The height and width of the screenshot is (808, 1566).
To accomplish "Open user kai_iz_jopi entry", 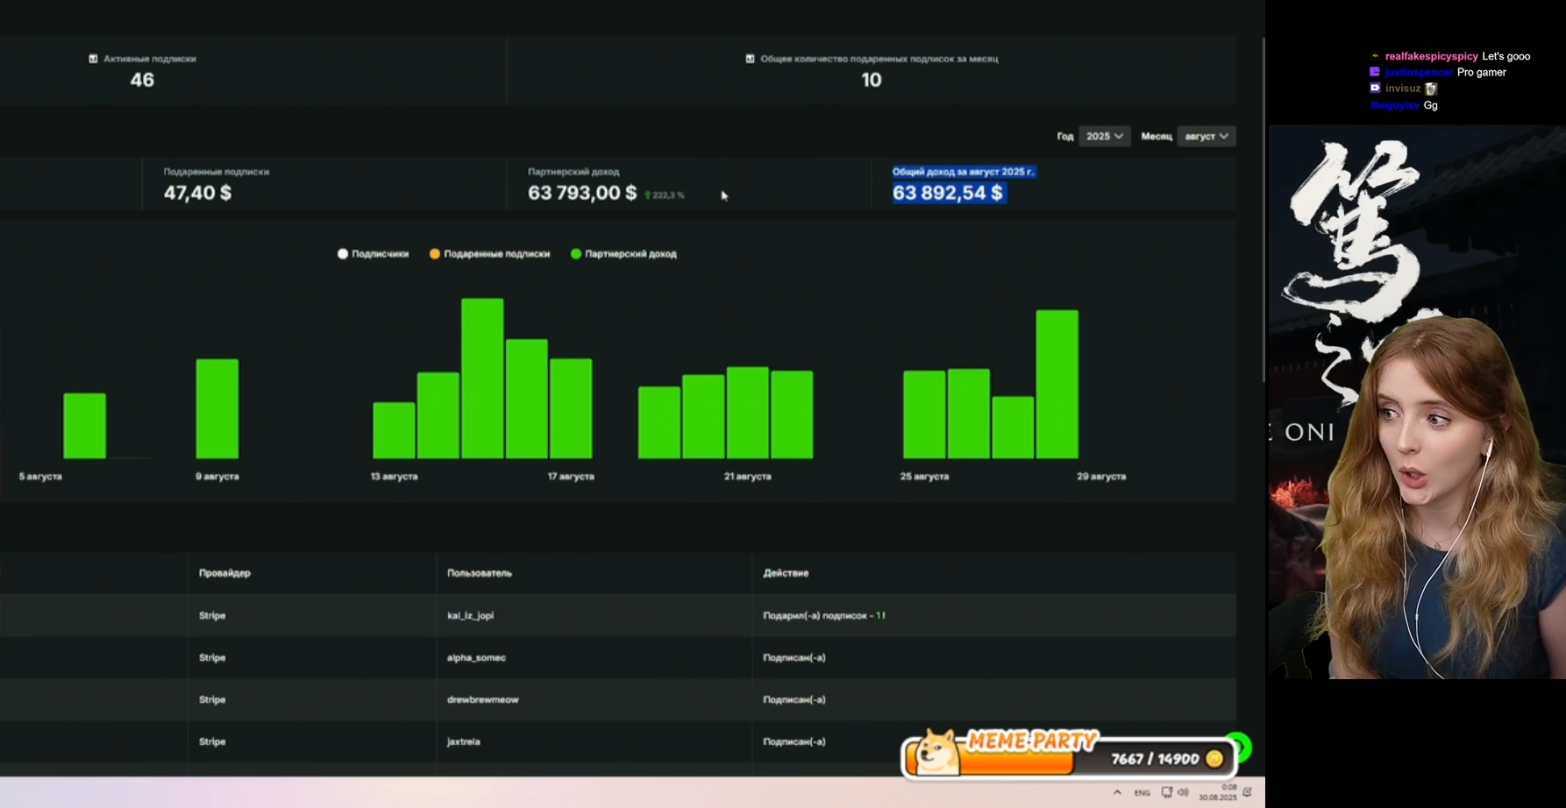I will (470, 615).
